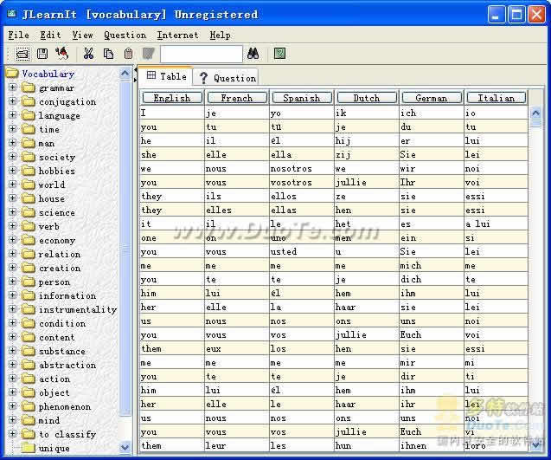Click the Spanish column header button
Image resolution: width=551 pixels, height=460 pixels.
click(x=302, y=98)
